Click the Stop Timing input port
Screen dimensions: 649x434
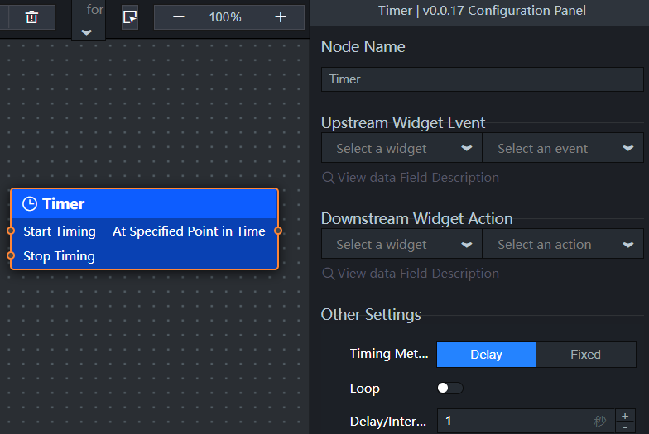click(11, 255)
